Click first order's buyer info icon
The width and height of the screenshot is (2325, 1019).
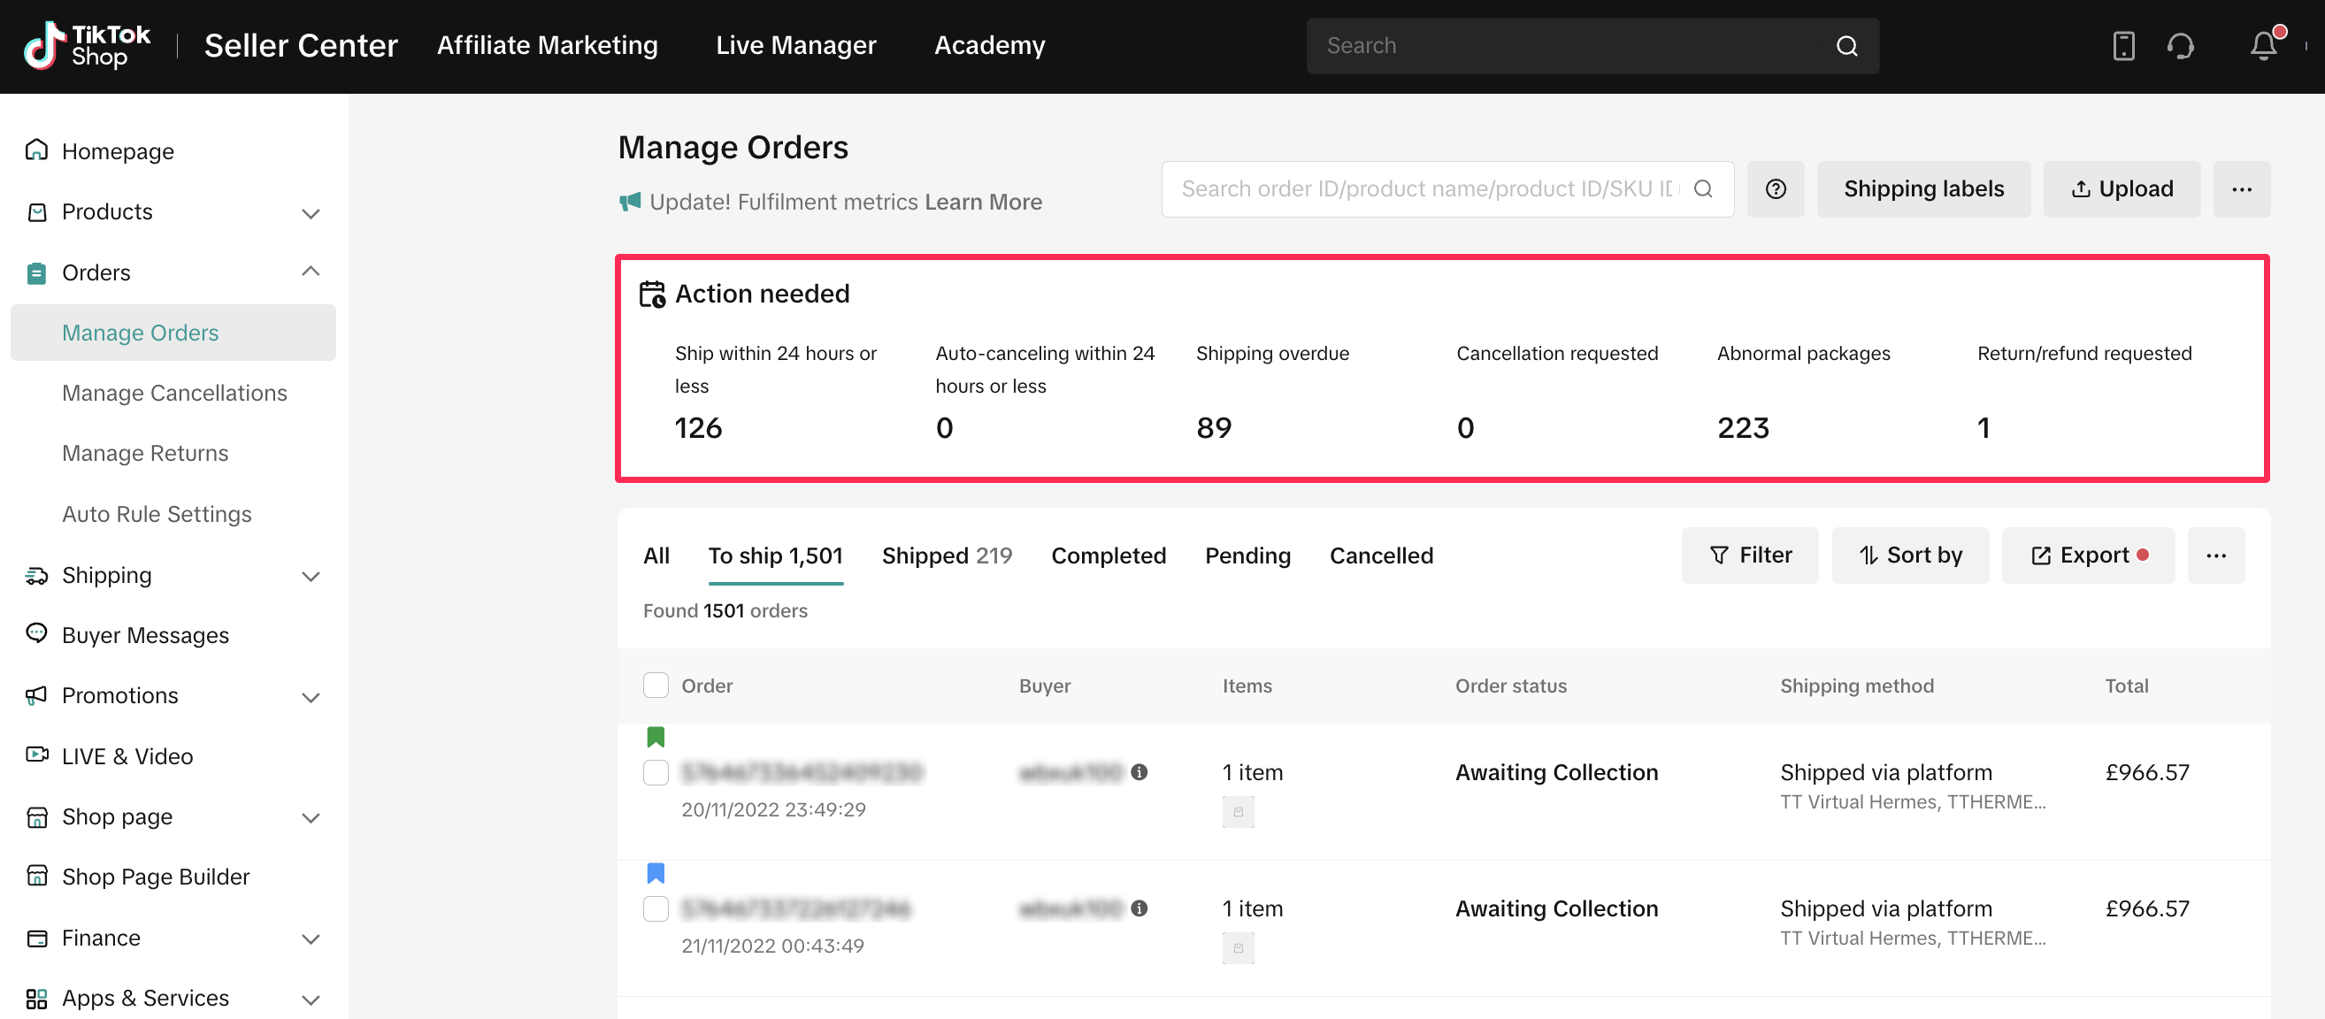1139,771
